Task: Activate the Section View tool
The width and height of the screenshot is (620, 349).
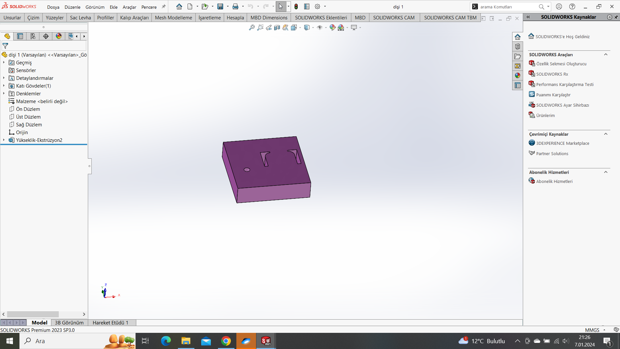Action: coord(277,28)
